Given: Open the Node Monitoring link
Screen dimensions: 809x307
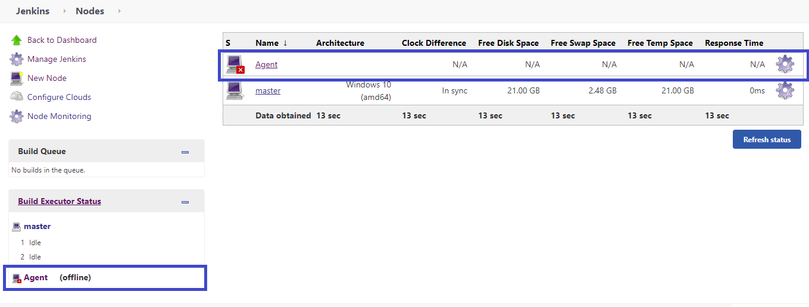Looking at the screenshot, I should click(x=59, y=116).
